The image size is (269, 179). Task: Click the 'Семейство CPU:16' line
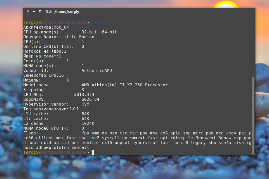pyautogui.click(x=44, y=75)
